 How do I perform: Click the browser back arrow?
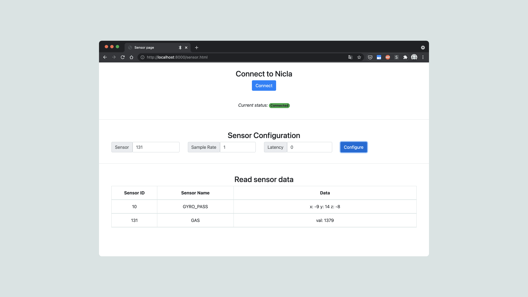[105, 57]
